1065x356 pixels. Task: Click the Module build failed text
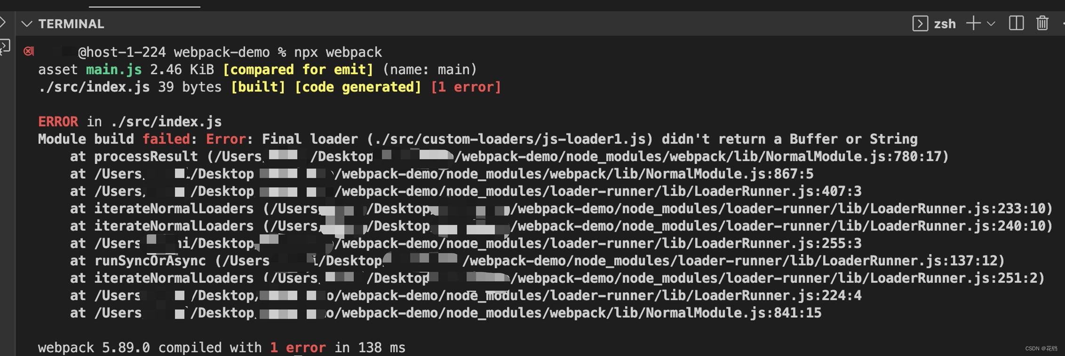tap(114, 139)
